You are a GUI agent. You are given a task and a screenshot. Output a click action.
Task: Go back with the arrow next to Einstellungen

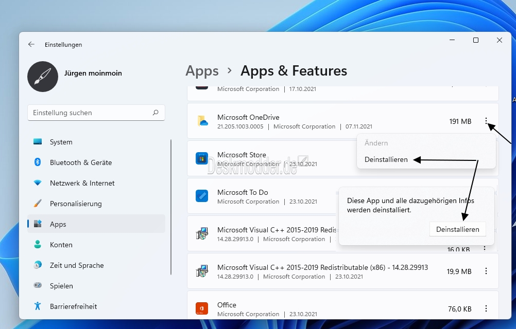pos(31,44)
